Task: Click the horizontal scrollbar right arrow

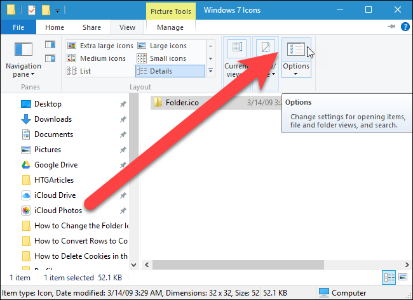Action: click(407, 264)
